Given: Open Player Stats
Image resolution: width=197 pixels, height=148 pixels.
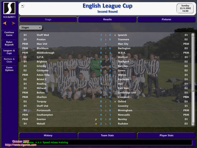Looking at the screenshot, I should tap(166, 135).
